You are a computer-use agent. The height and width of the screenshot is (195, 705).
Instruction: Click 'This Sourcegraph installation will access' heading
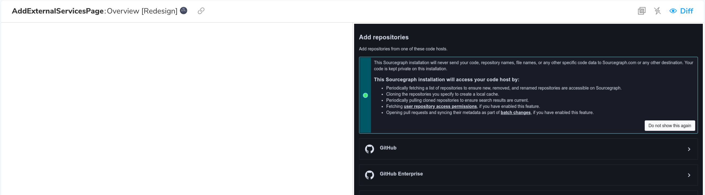click(446, 80)
